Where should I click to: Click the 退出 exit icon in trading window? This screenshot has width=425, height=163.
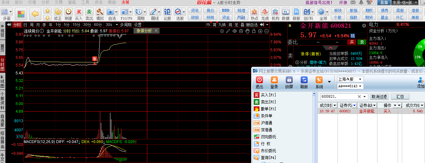[259, 80]
